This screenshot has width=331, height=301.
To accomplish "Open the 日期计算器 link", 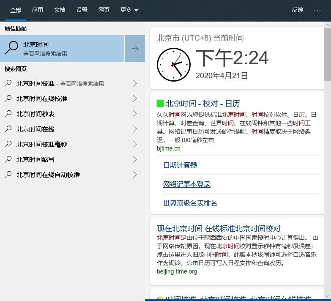I will coord(180,165).
